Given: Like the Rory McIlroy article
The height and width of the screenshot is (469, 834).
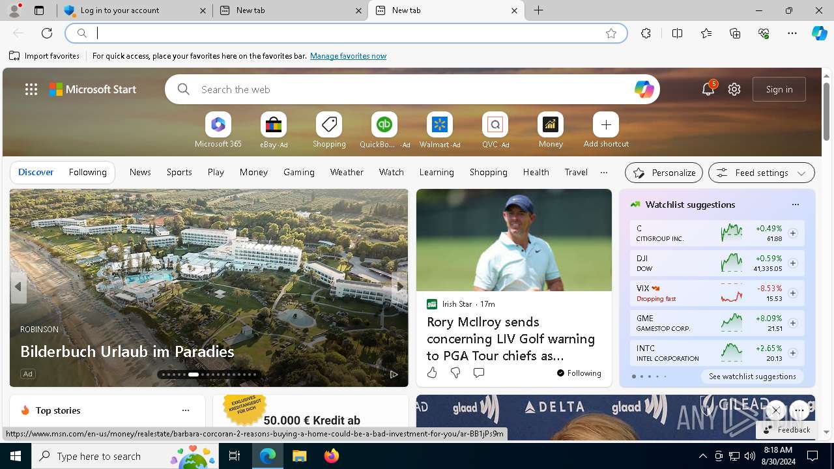Looking at the screenshot, I should click(432, 373).
